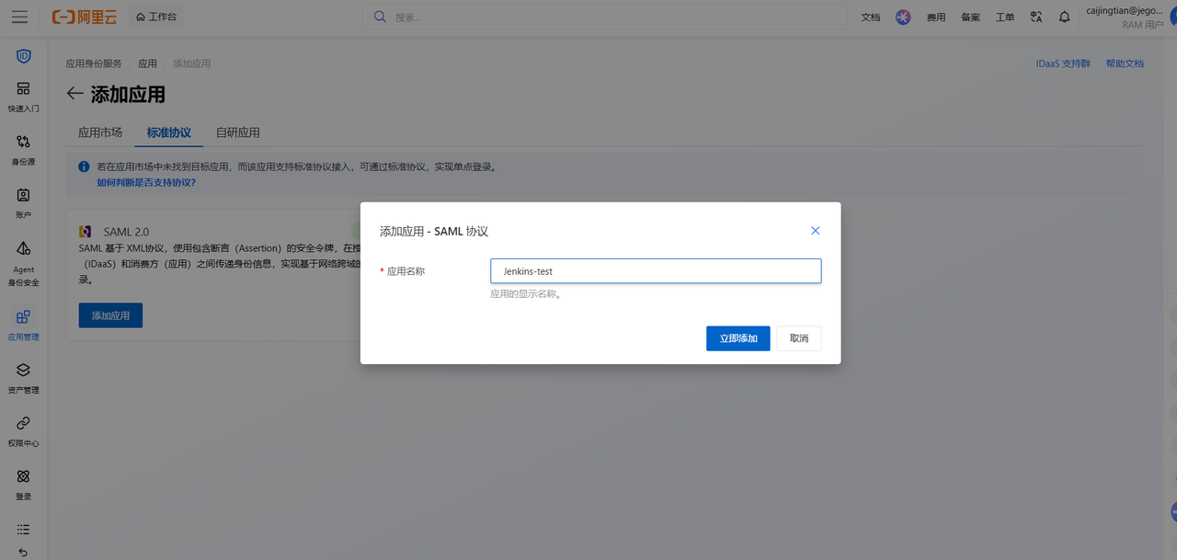Open 文档 in the top bar
Viewport: 1177px width, 560px height.
871,17
